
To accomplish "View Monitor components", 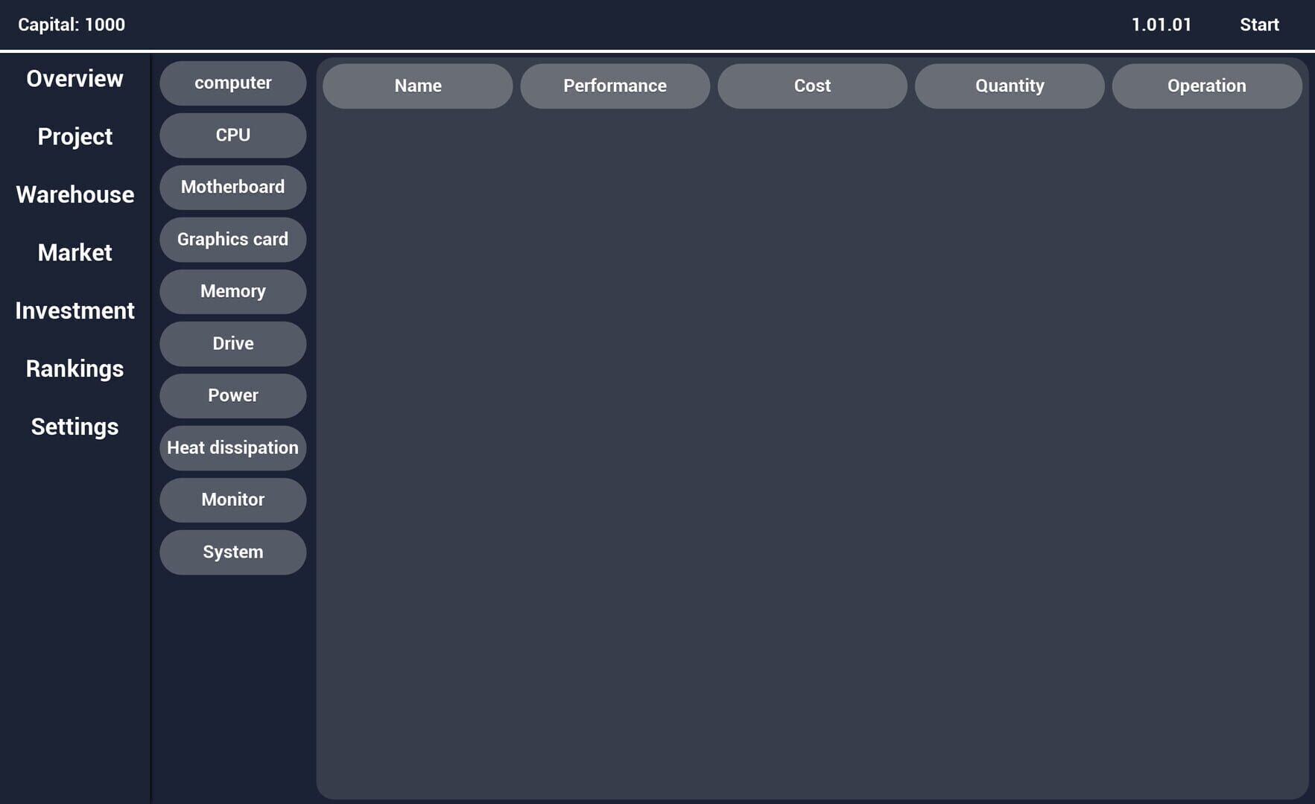I will [232, 500].
